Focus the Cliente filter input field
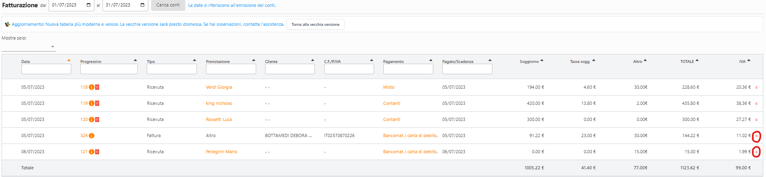Screen dimensions: 766x177 pyautogui.click(x=290, y=69)
